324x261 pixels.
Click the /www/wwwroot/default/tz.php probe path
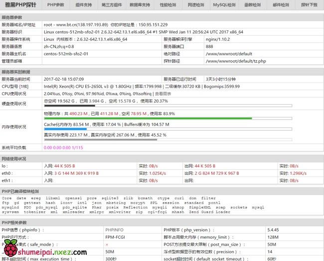click(236, 61)
